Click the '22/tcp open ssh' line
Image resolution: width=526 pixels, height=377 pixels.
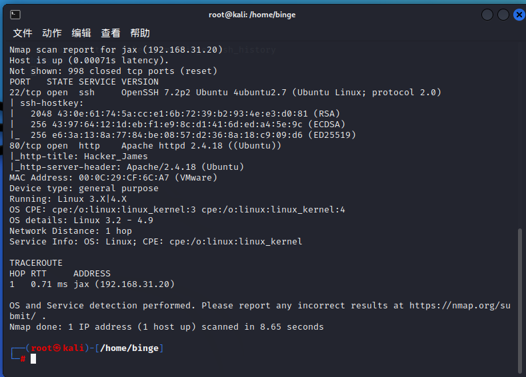tap(225, 93)
